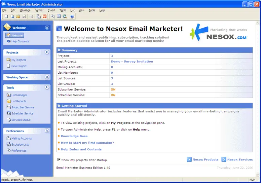The image size is (261, 183).
Task: Open Mailing Accounts in Preferences panel
Action: click(22, 138)
